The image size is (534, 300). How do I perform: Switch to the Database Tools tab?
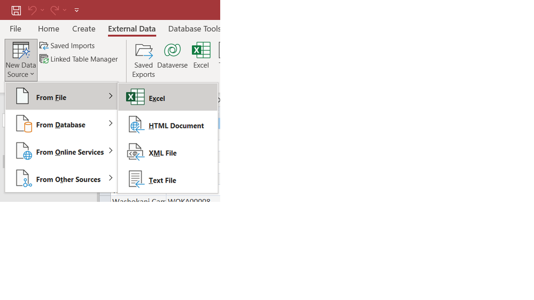194,29
